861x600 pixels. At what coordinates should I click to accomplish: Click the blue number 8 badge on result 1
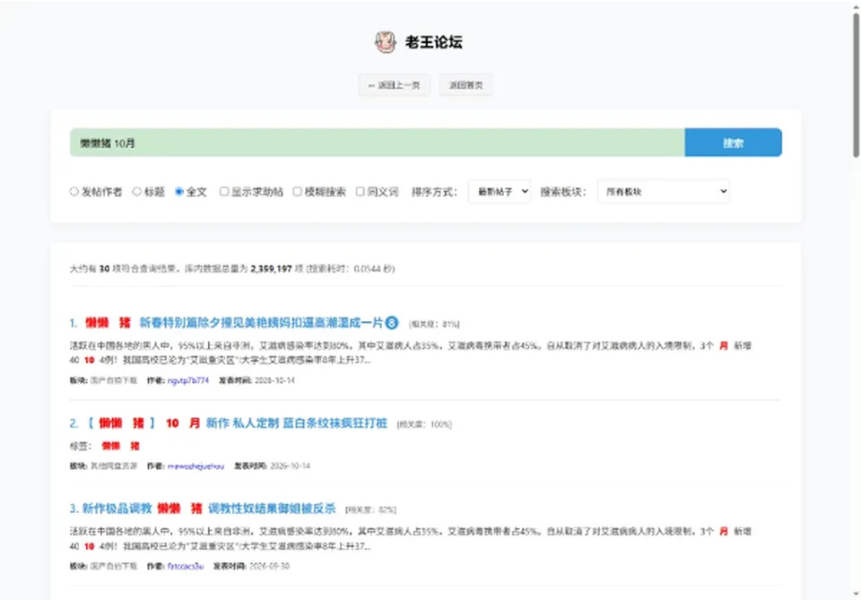[x=392, y=323]
